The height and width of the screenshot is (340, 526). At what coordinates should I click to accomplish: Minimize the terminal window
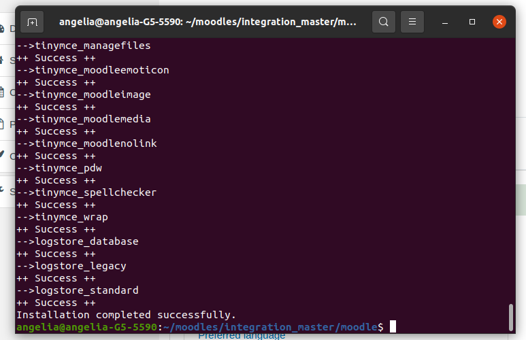pyautogui.click(x=445, y=22)
